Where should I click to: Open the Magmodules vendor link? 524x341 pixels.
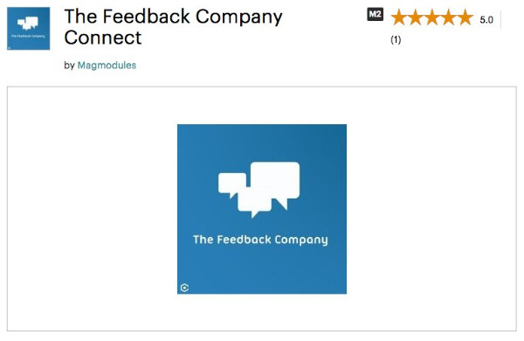107,65
